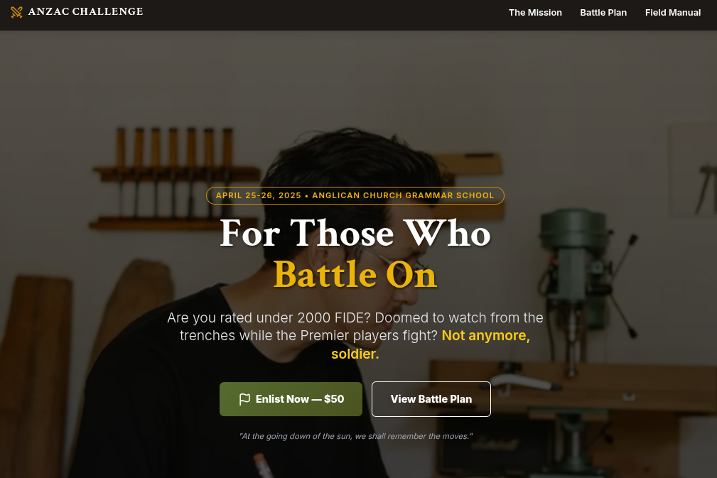Click the highlighted "Not anymore, soldier." text
The width and height of the screenshot is (717, 478).
pos(430,344)
